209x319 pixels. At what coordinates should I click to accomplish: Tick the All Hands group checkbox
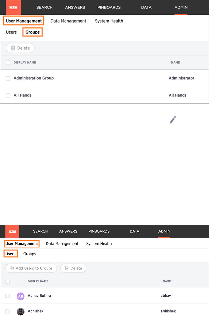[8, 96]
